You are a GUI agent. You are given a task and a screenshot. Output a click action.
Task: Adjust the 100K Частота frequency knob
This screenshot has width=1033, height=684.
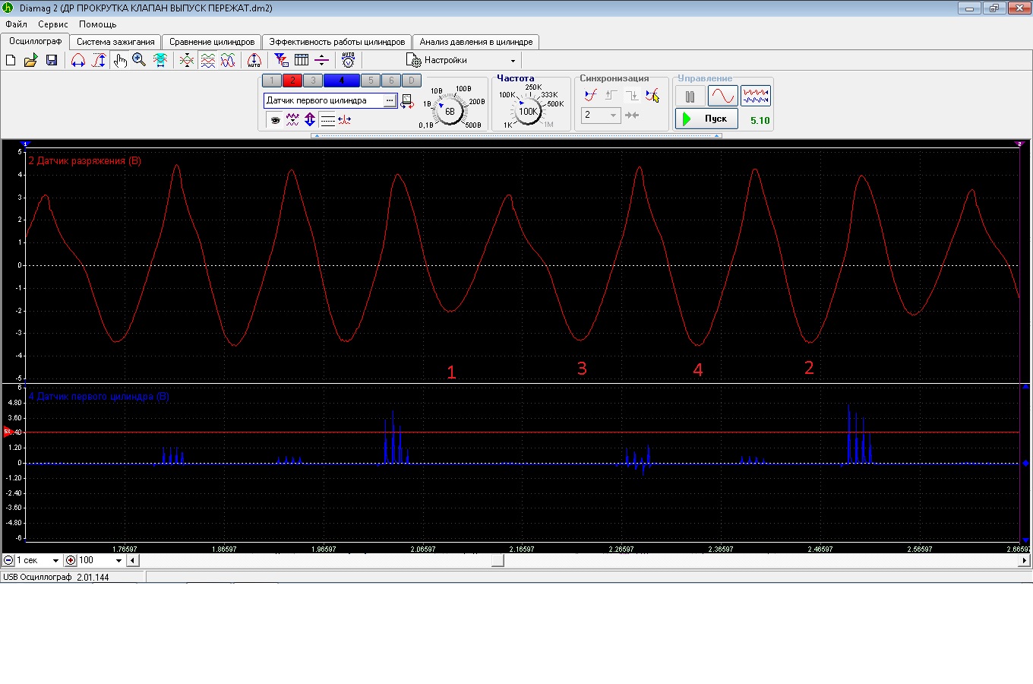click(528, 111)
